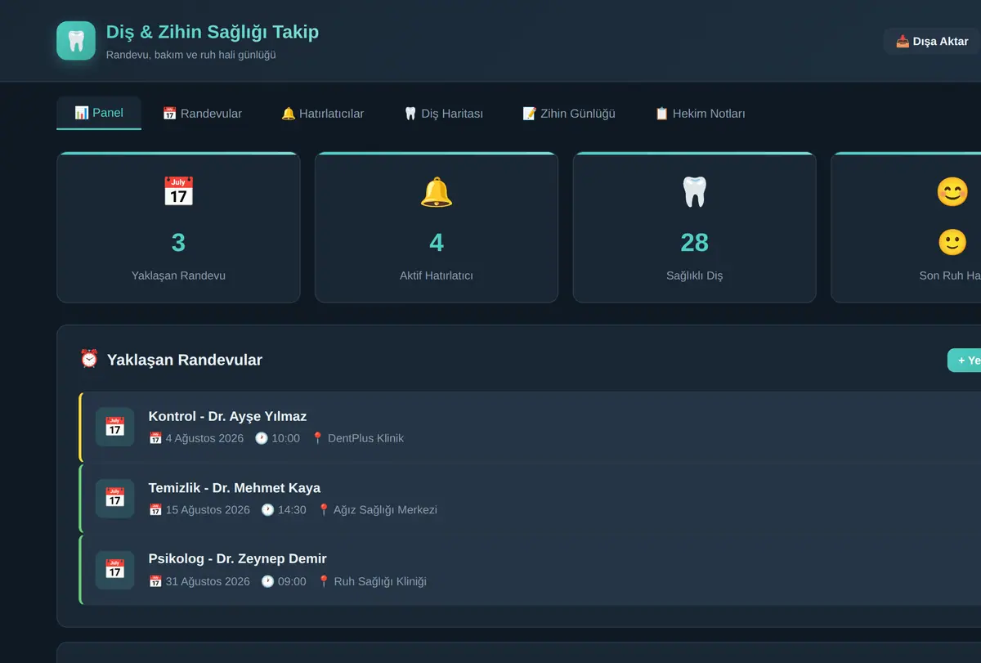Image resolution: width=981 pixels, height=663 pixels.
Task: Click the slight-smile emoji in mood card
Action: (952, 242)
